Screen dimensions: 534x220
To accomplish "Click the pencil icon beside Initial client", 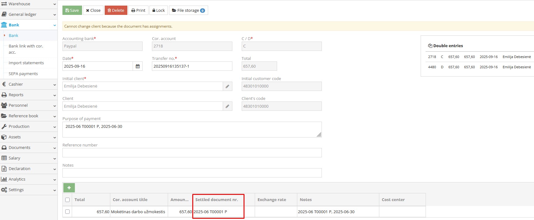I will [227, 86].
